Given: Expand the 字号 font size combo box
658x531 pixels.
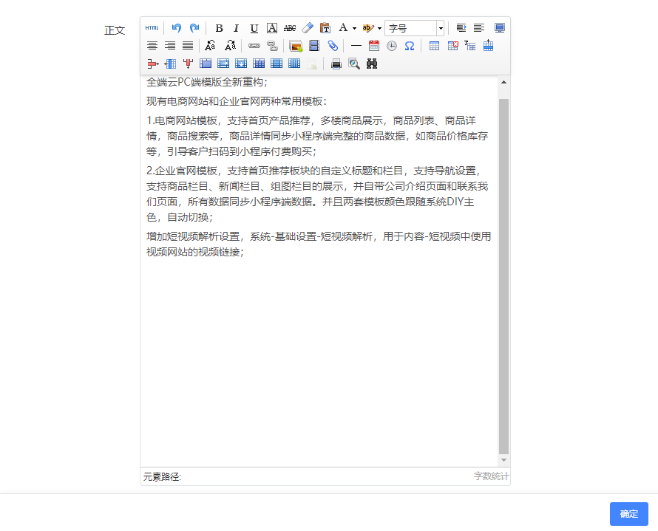Looking at the screenshot, I should (441, 28).
